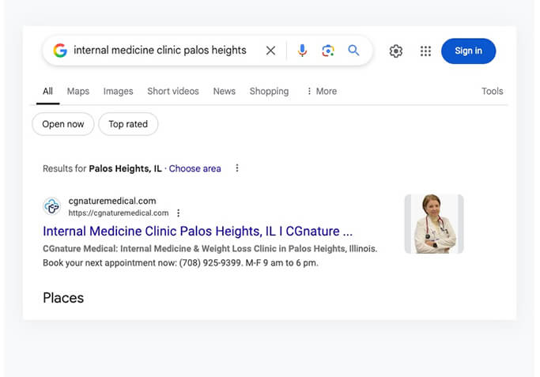Start voice search with the microphone icon
This screenshot has width=540, height=377.
[302, 51]
